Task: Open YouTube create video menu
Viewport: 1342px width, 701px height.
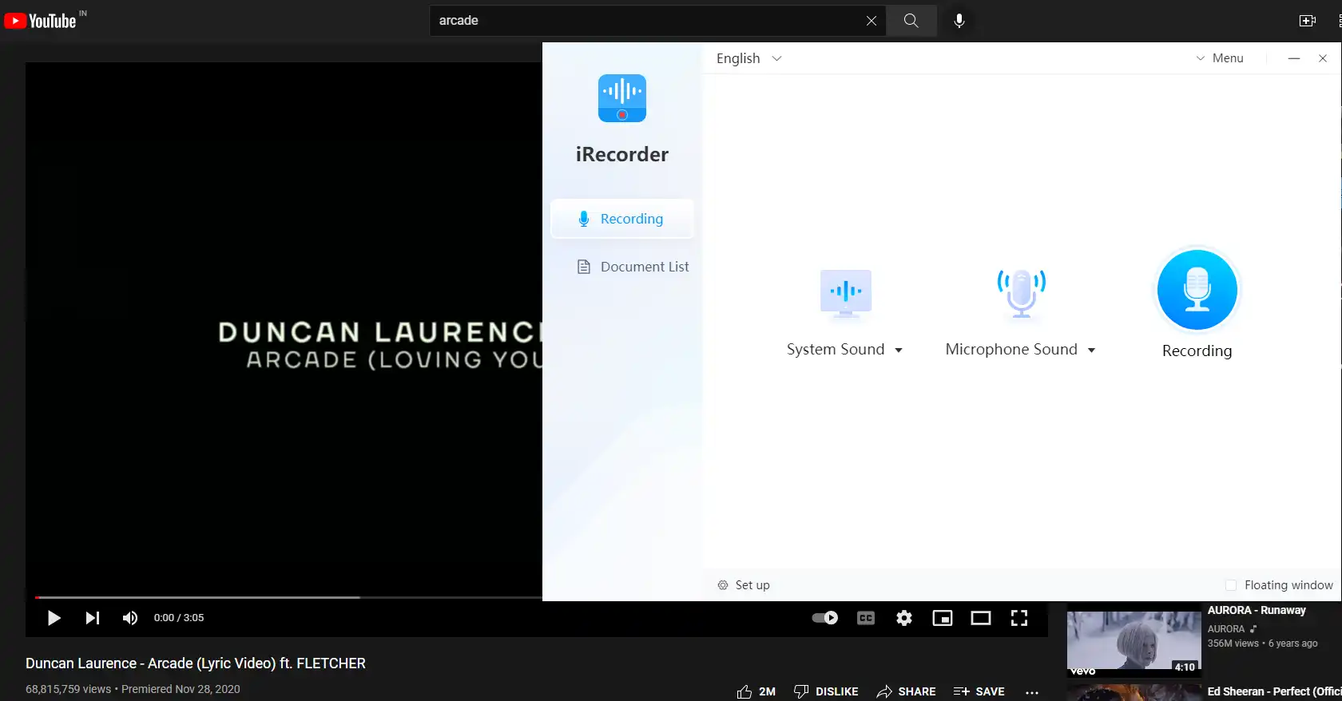Action: point(1308,21)
